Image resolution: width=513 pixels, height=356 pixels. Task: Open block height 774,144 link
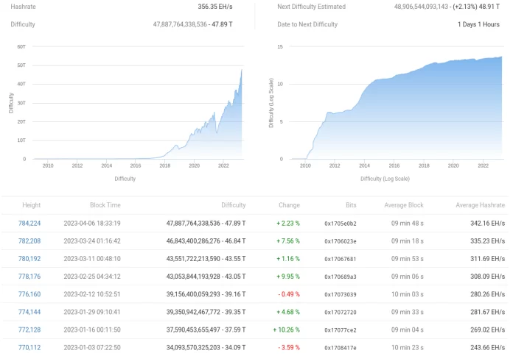coord(29,312)
